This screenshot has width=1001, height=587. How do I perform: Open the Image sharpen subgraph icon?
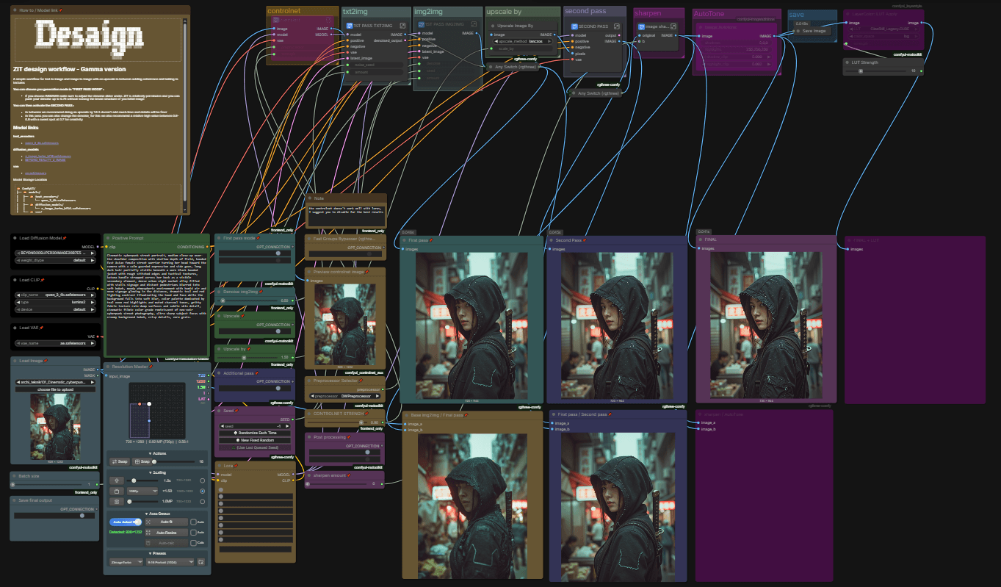click(673, 26)
